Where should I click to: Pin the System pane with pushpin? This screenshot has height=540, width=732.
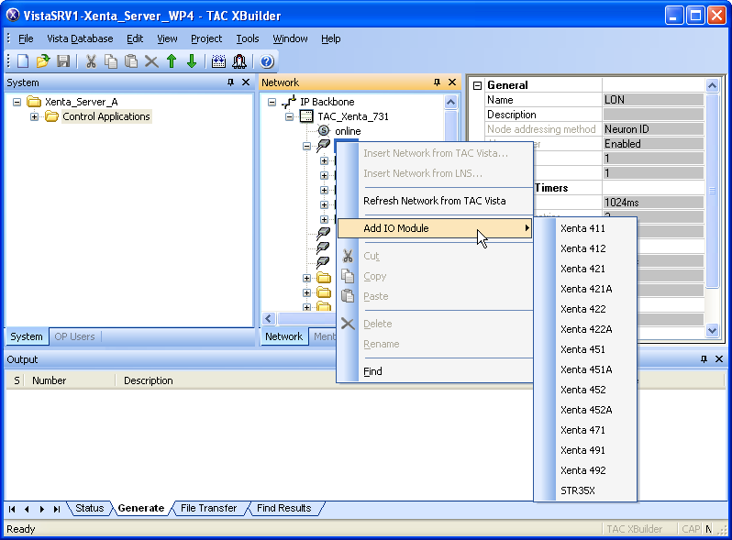click(x=230, y=83)
